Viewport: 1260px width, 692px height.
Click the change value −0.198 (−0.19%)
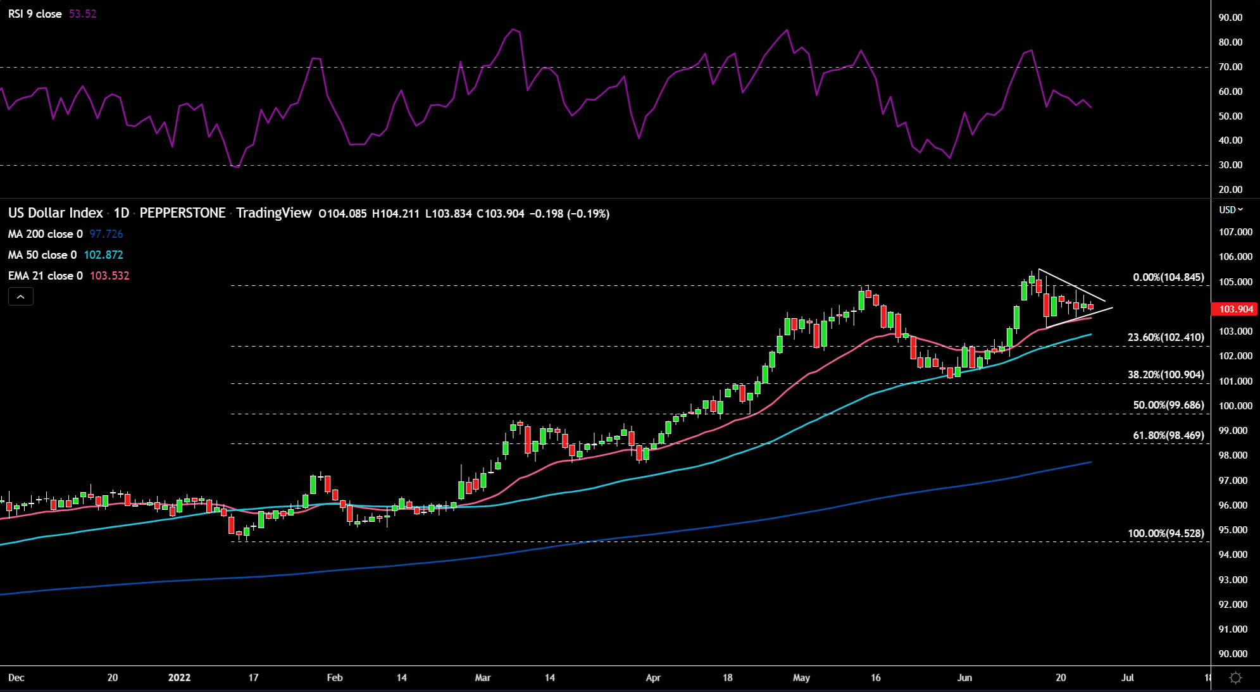pyautogui.click(x=570, y=214)
